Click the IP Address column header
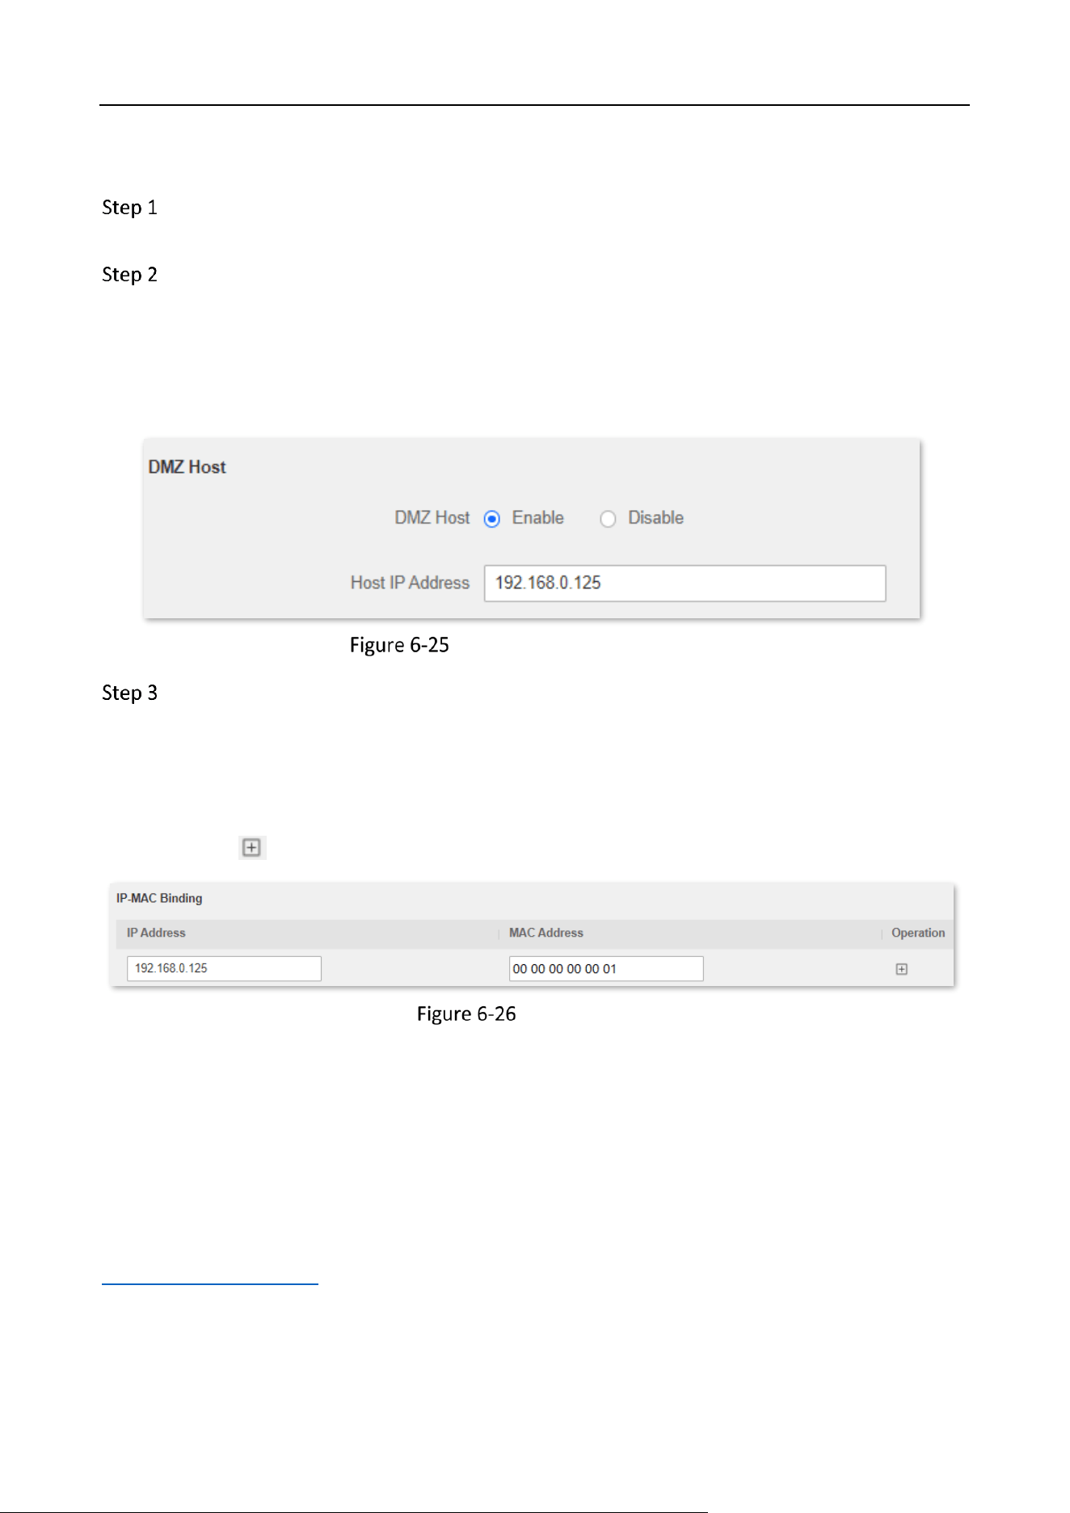Image resolution: width=1070 pixels, height=1513 pixels. tap(156, 933)
